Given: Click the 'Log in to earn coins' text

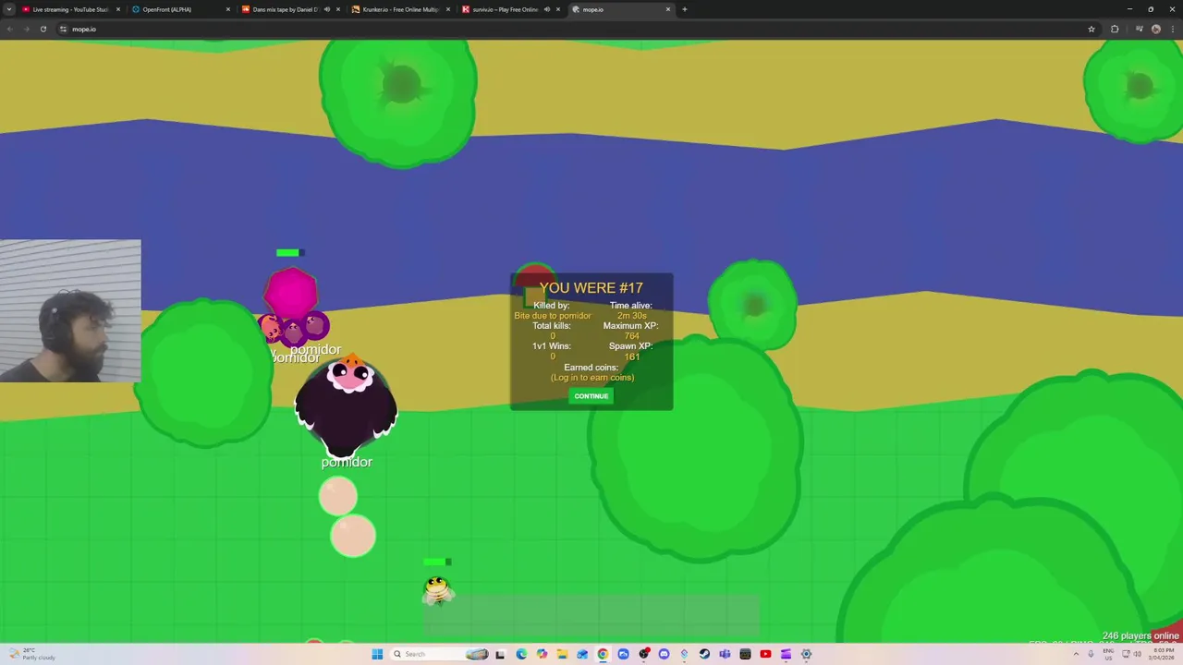Looking at the screenshot, I should point(592,378).
